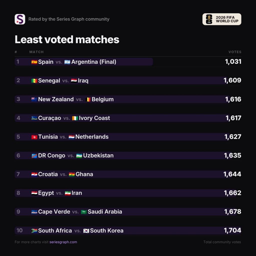
Task: Click the MATCH column header
Action: [x=36, y=52]
